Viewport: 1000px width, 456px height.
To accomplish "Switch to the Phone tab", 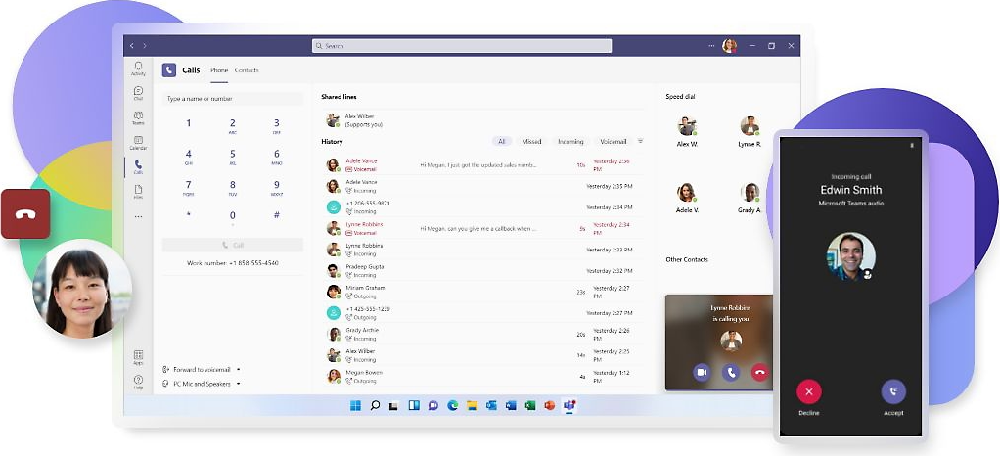I will [x=219, y=70].
